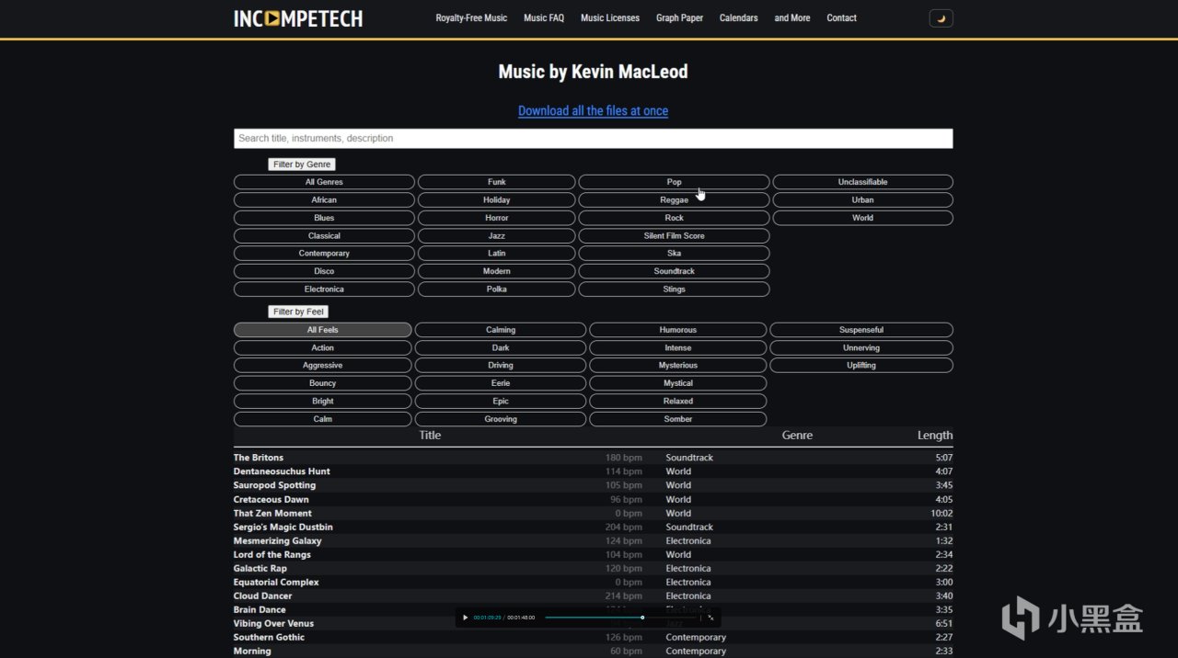Select All Genres filter
The width and height of the screenshot is (1178, 658).
324,182
